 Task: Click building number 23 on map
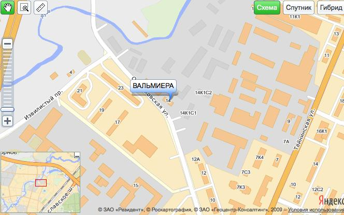pos(121,88)
